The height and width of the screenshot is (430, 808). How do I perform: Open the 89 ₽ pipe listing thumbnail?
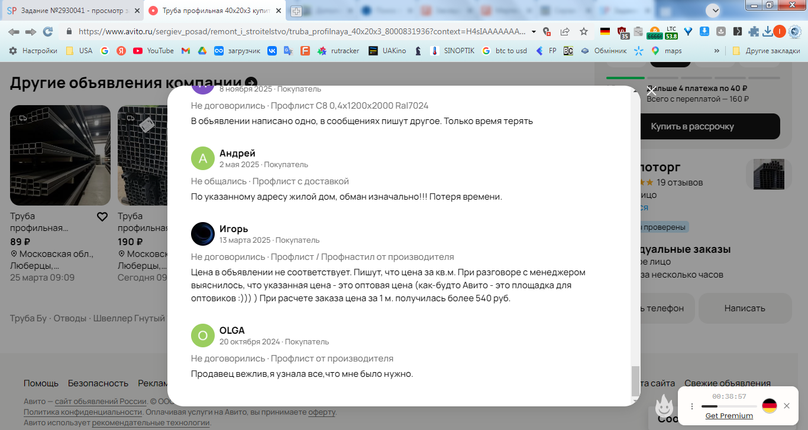(60, 155)
